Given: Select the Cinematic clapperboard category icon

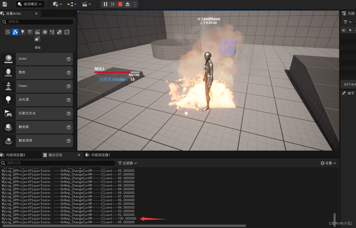Looking at the screenshot, I should (37, 32).
